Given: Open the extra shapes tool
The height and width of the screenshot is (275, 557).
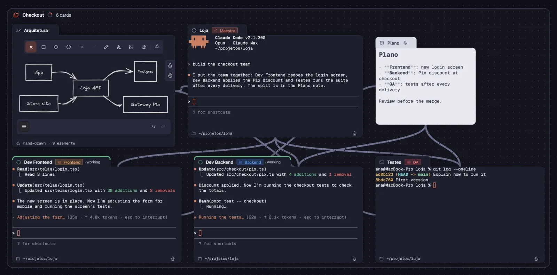Looking at the screenshot, I should [x=157, y=47].
